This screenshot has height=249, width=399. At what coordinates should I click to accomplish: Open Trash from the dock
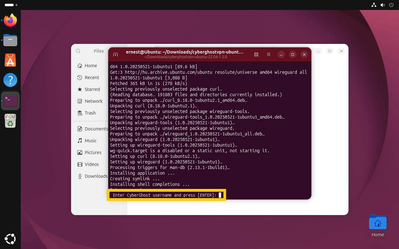point(10,120)
